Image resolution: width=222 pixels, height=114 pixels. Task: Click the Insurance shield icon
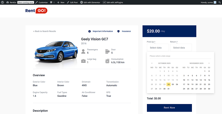(x=119, y=31)
